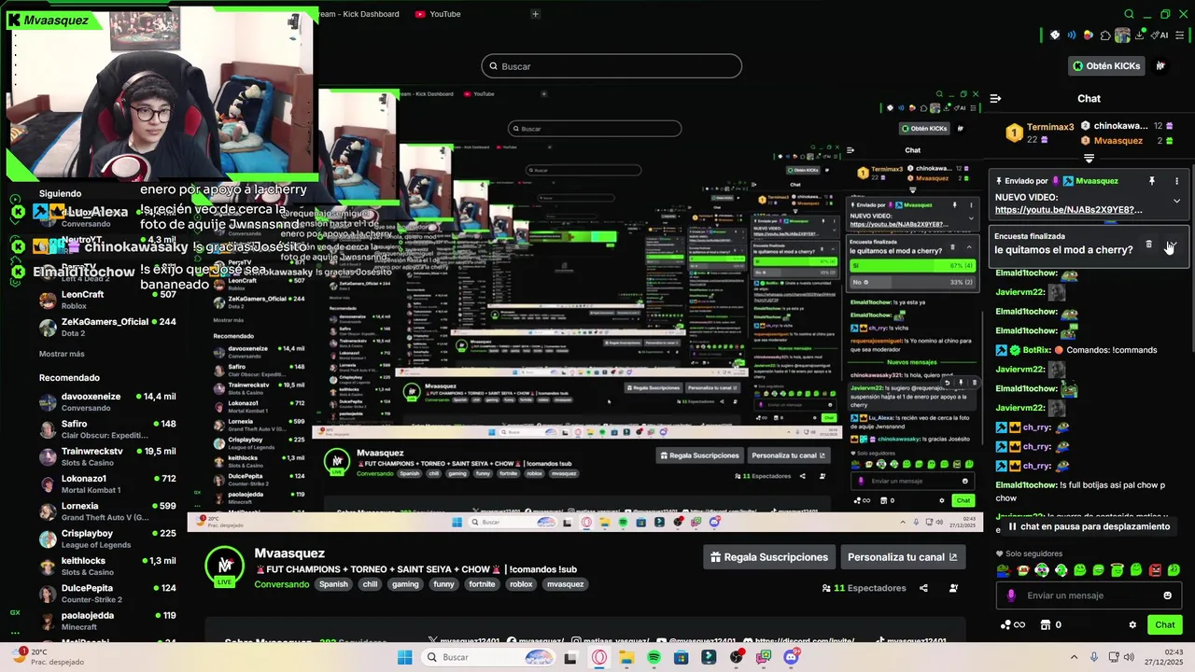Open the Windows Start menu
1195x672 pixels.
click(404, 658)
